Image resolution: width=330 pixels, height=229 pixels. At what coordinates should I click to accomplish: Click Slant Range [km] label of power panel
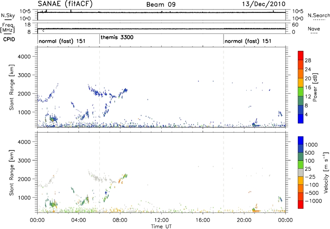point(12,87)
